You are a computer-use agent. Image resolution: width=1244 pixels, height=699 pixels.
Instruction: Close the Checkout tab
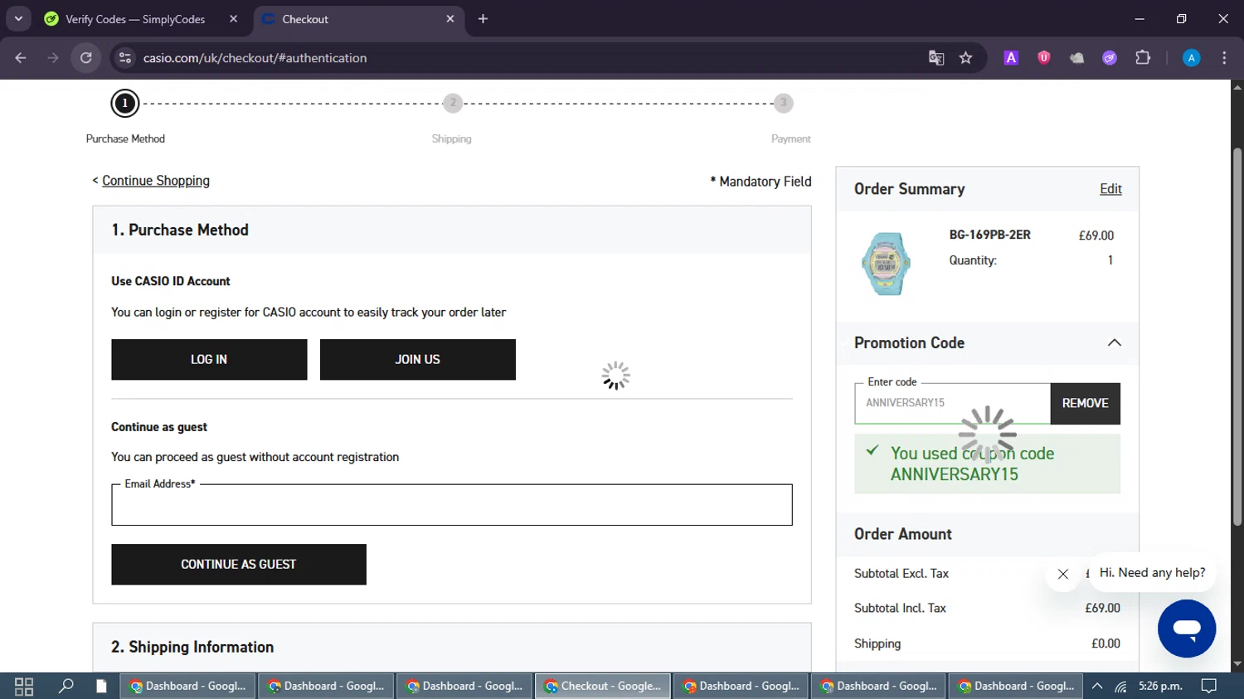[450, 19]
